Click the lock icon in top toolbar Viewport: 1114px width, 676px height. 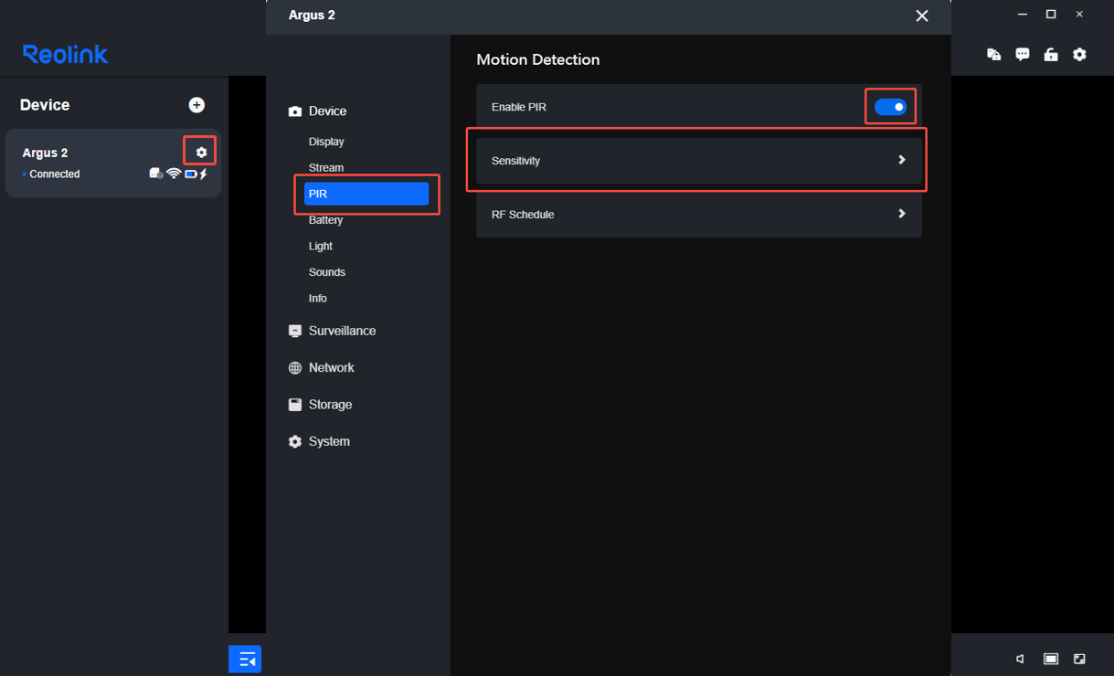click(1051, 55)
